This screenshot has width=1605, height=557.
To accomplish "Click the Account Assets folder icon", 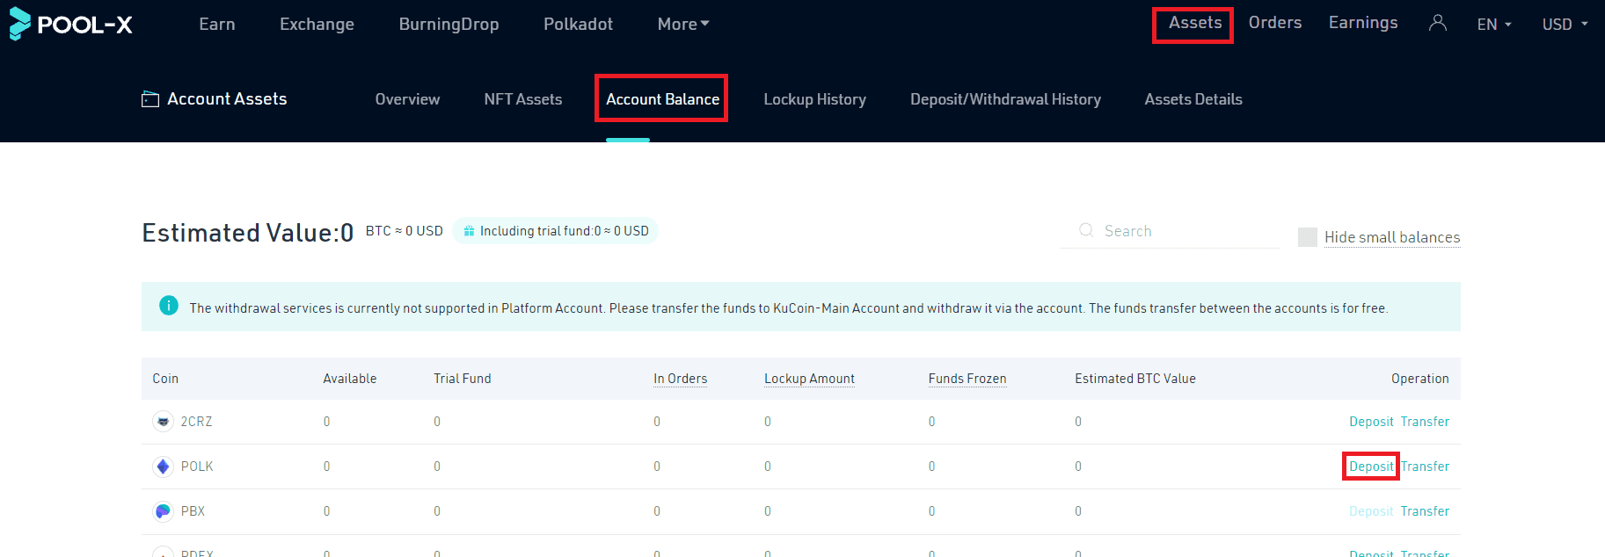I will click(x=150, y=99).
